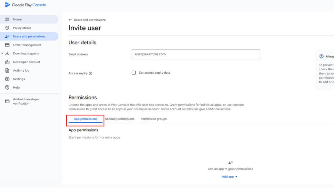
Task: Select Users and permissions in sidebar
Action: (29, 37)
